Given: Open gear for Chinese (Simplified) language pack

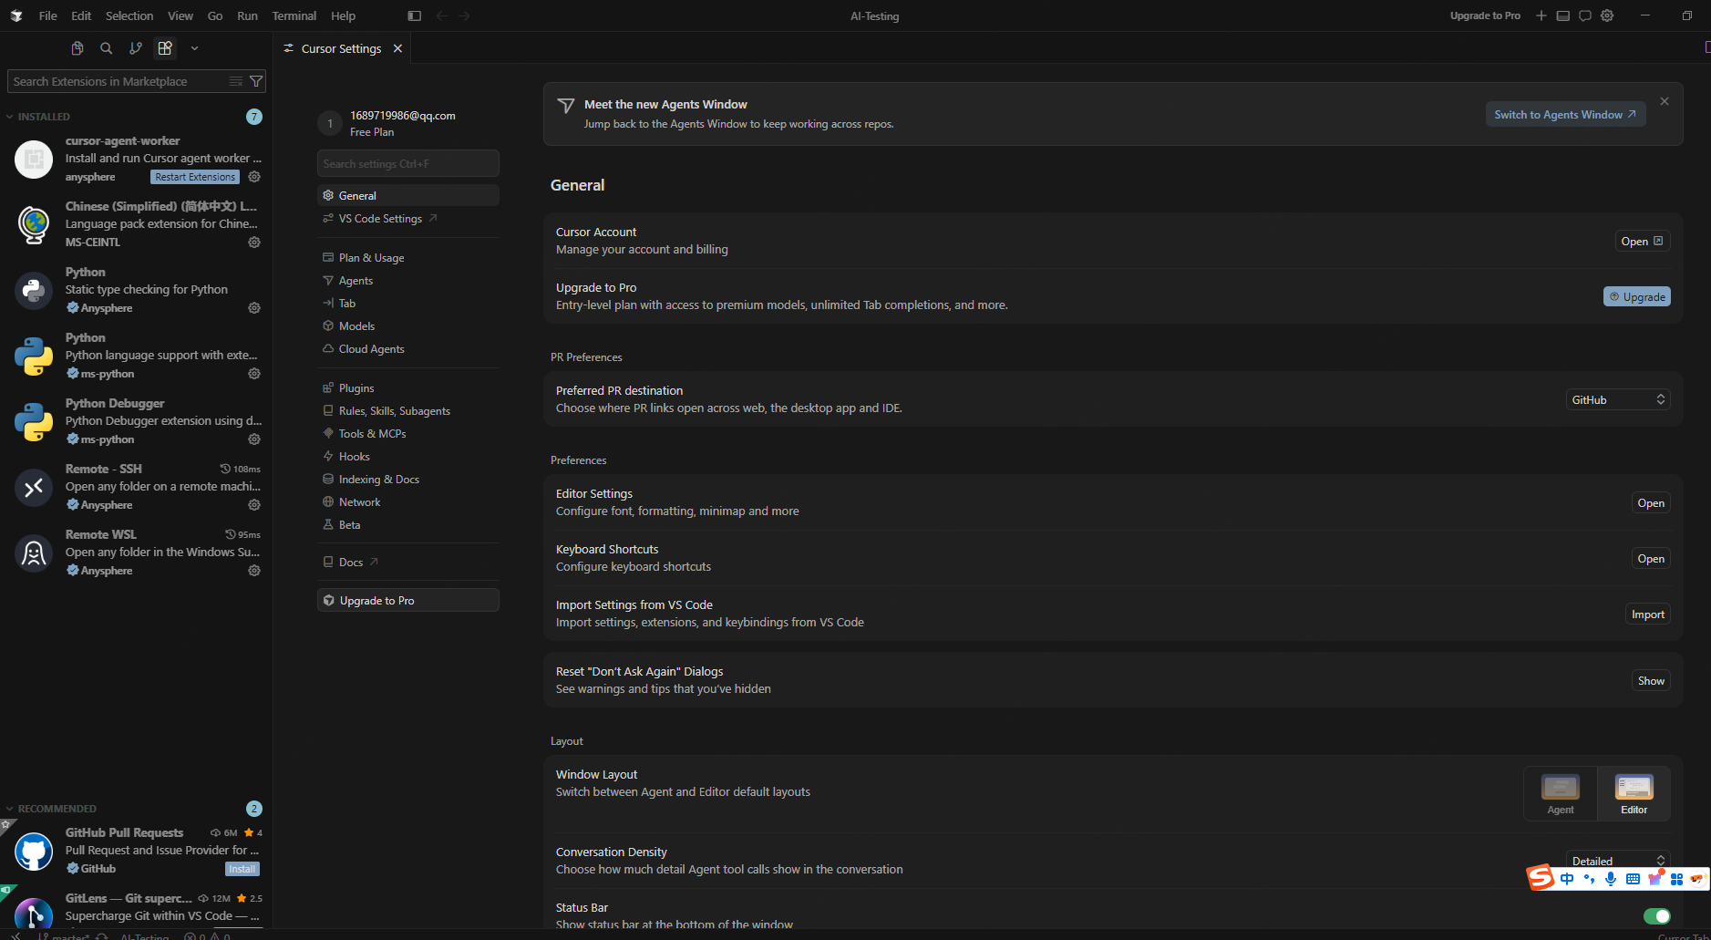Looking at the screenshot, I should point(254,243).
